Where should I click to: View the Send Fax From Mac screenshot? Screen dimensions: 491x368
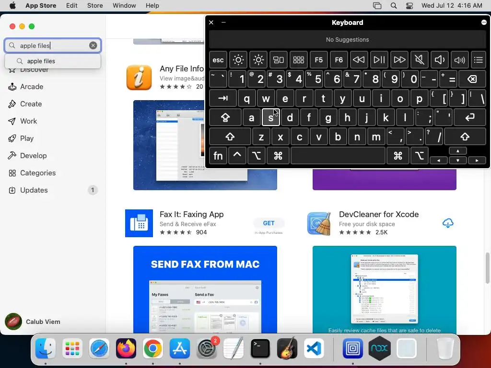[x=205, y=289]
